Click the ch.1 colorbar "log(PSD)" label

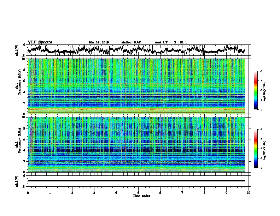265,92
